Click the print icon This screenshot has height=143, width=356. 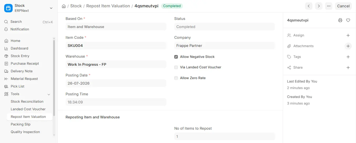point(340,20)
